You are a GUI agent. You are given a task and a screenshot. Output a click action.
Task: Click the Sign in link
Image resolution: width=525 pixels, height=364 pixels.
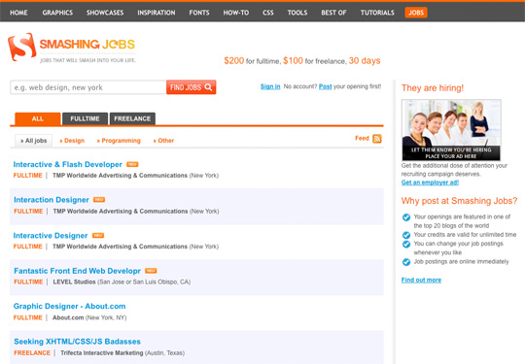pyautogui.click(x=270, y=86)
